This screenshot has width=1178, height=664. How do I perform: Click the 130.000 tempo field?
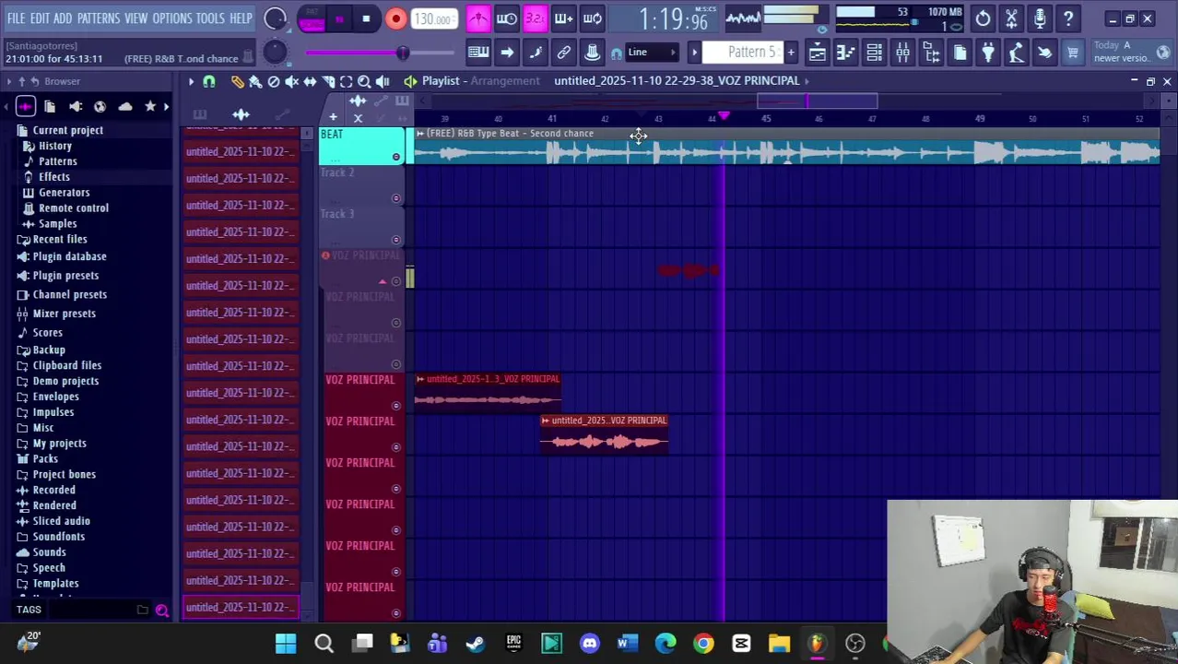pyautogui.click(x=433, y=18)
